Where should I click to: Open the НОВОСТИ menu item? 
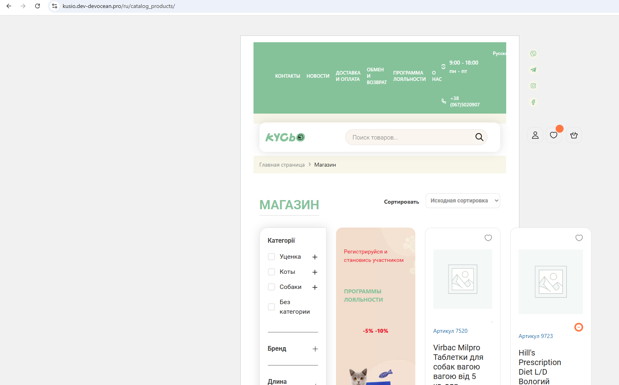(x=318, y=76)
